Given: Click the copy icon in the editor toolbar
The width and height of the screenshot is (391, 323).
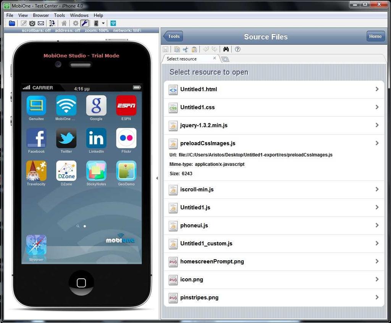Looking at the screenshot, I should 177,49.
